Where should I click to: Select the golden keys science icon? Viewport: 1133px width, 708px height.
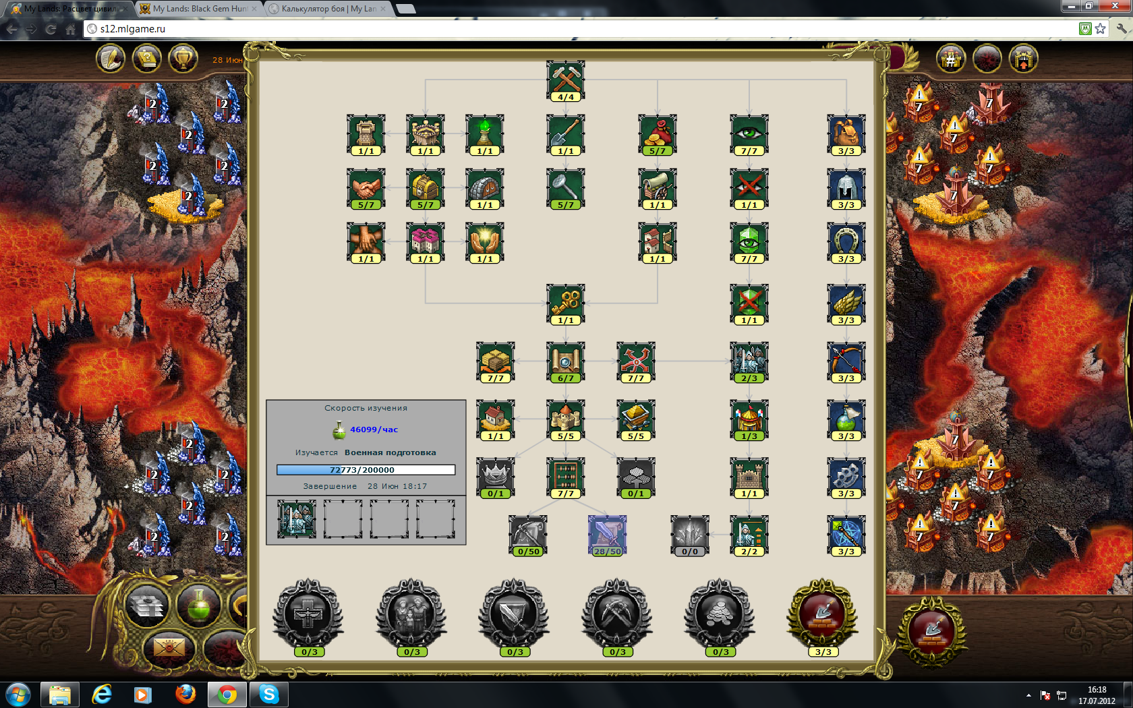(x=565, y=302)
